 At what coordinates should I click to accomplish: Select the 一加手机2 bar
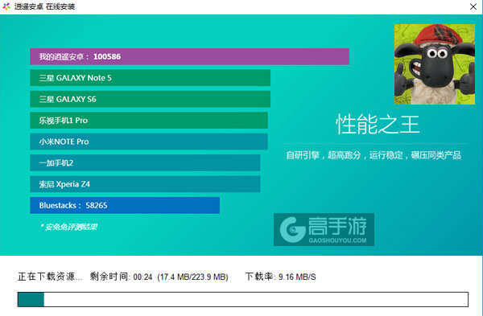(145, 162)
